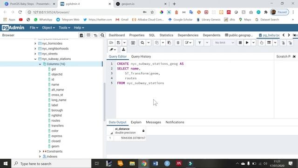Screen dimensions: 298x168
Task: Execute the query with play button
Action: [x=247, y=42]
